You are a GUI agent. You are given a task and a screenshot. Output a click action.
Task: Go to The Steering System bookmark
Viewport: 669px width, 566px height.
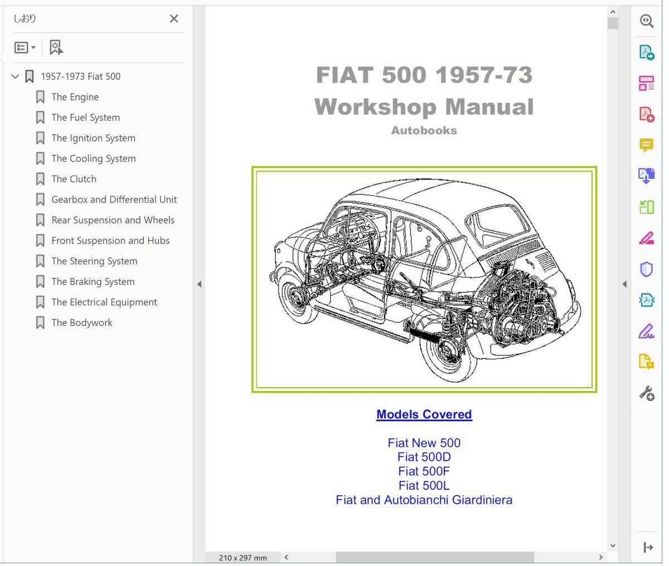point(94,261)
